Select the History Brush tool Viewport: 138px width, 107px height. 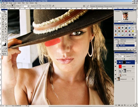point(6,24)
